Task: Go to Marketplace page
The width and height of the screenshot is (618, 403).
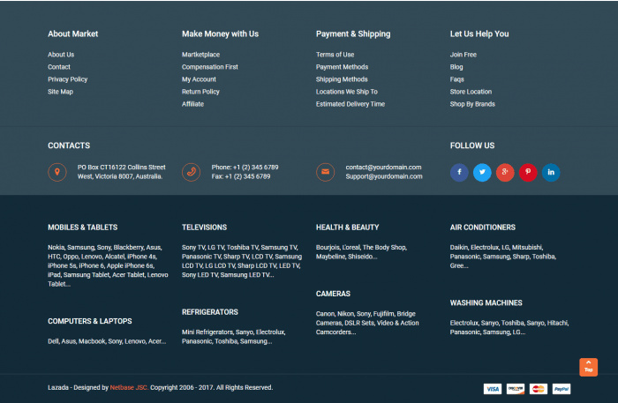Action: click(200, 55)
